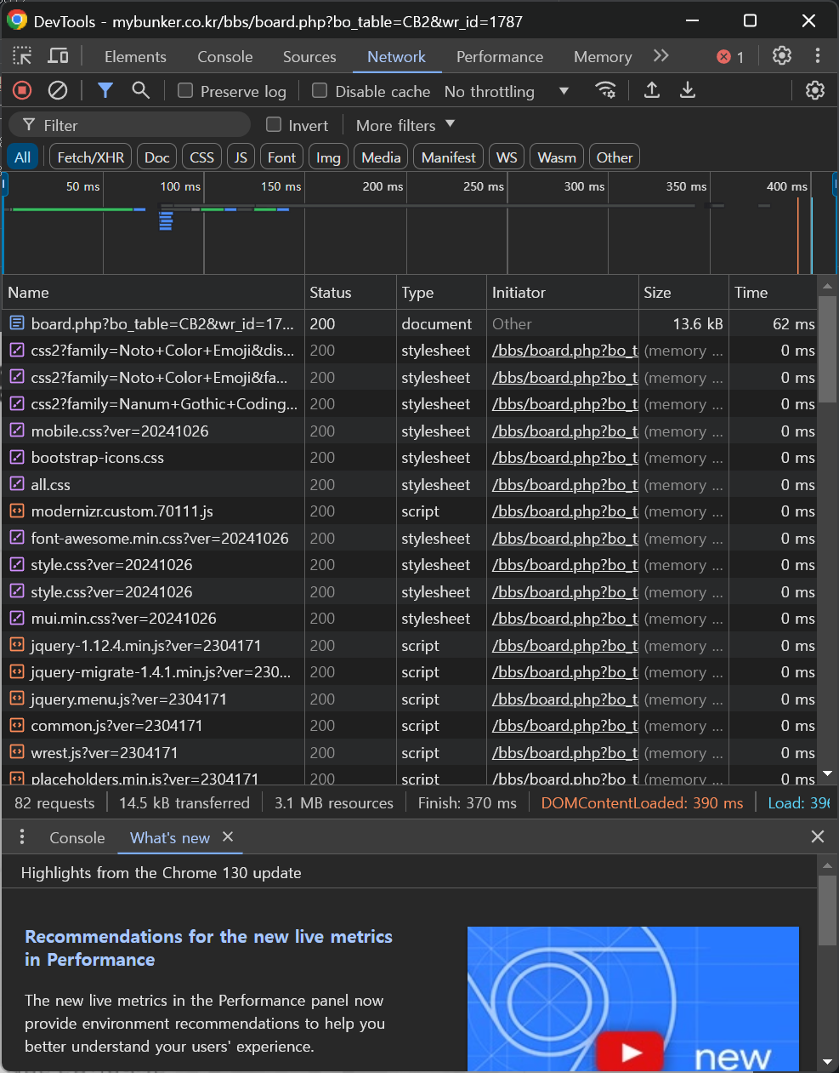
Task: Clear the network log
Action: click(58, 90)
